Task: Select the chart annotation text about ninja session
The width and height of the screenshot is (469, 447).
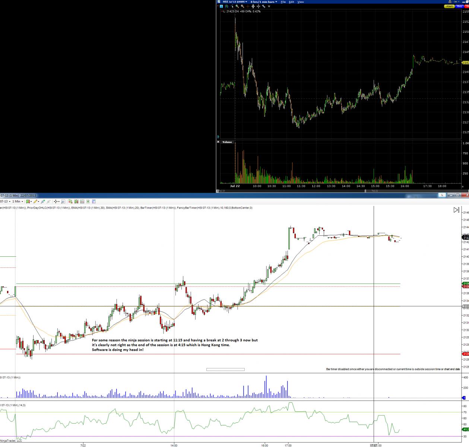Action: pos(175,345)
